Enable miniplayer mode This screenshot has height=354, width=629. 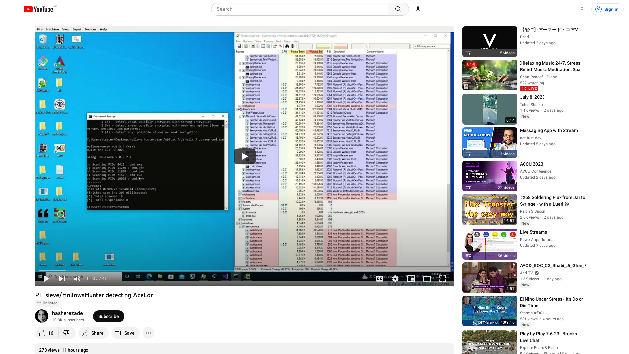point(411,279)
